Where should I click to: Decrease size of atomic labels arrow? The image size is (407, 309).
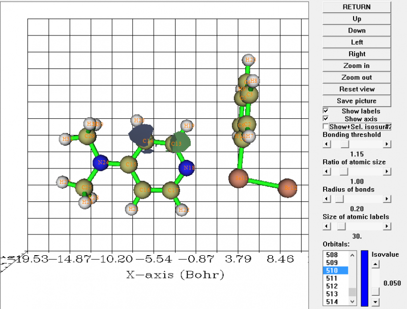pyautogui.click(x=327, y=226)
